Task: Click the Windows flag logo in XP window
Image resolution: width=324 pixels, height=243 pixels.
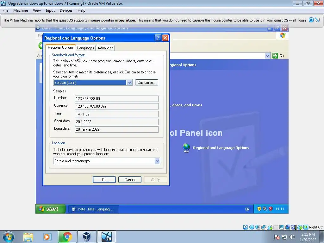Action: (283, 35)
